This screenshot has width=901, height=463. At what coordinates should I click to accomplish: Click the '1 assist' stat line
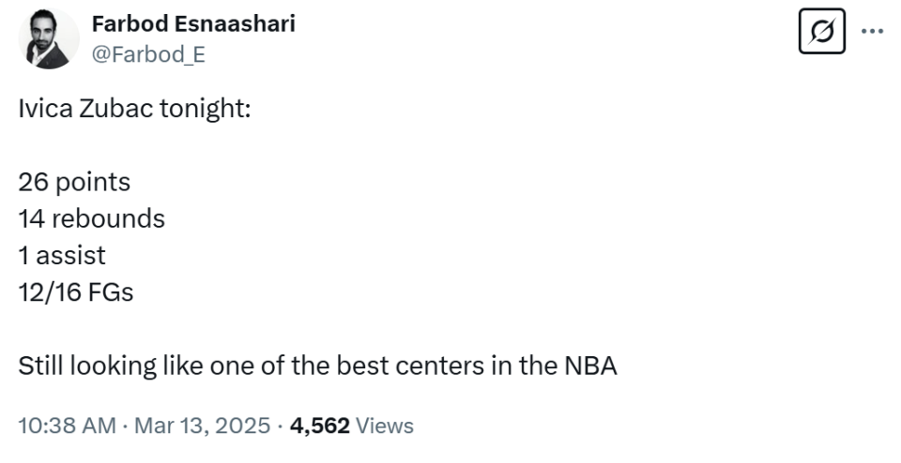[62, 255]
